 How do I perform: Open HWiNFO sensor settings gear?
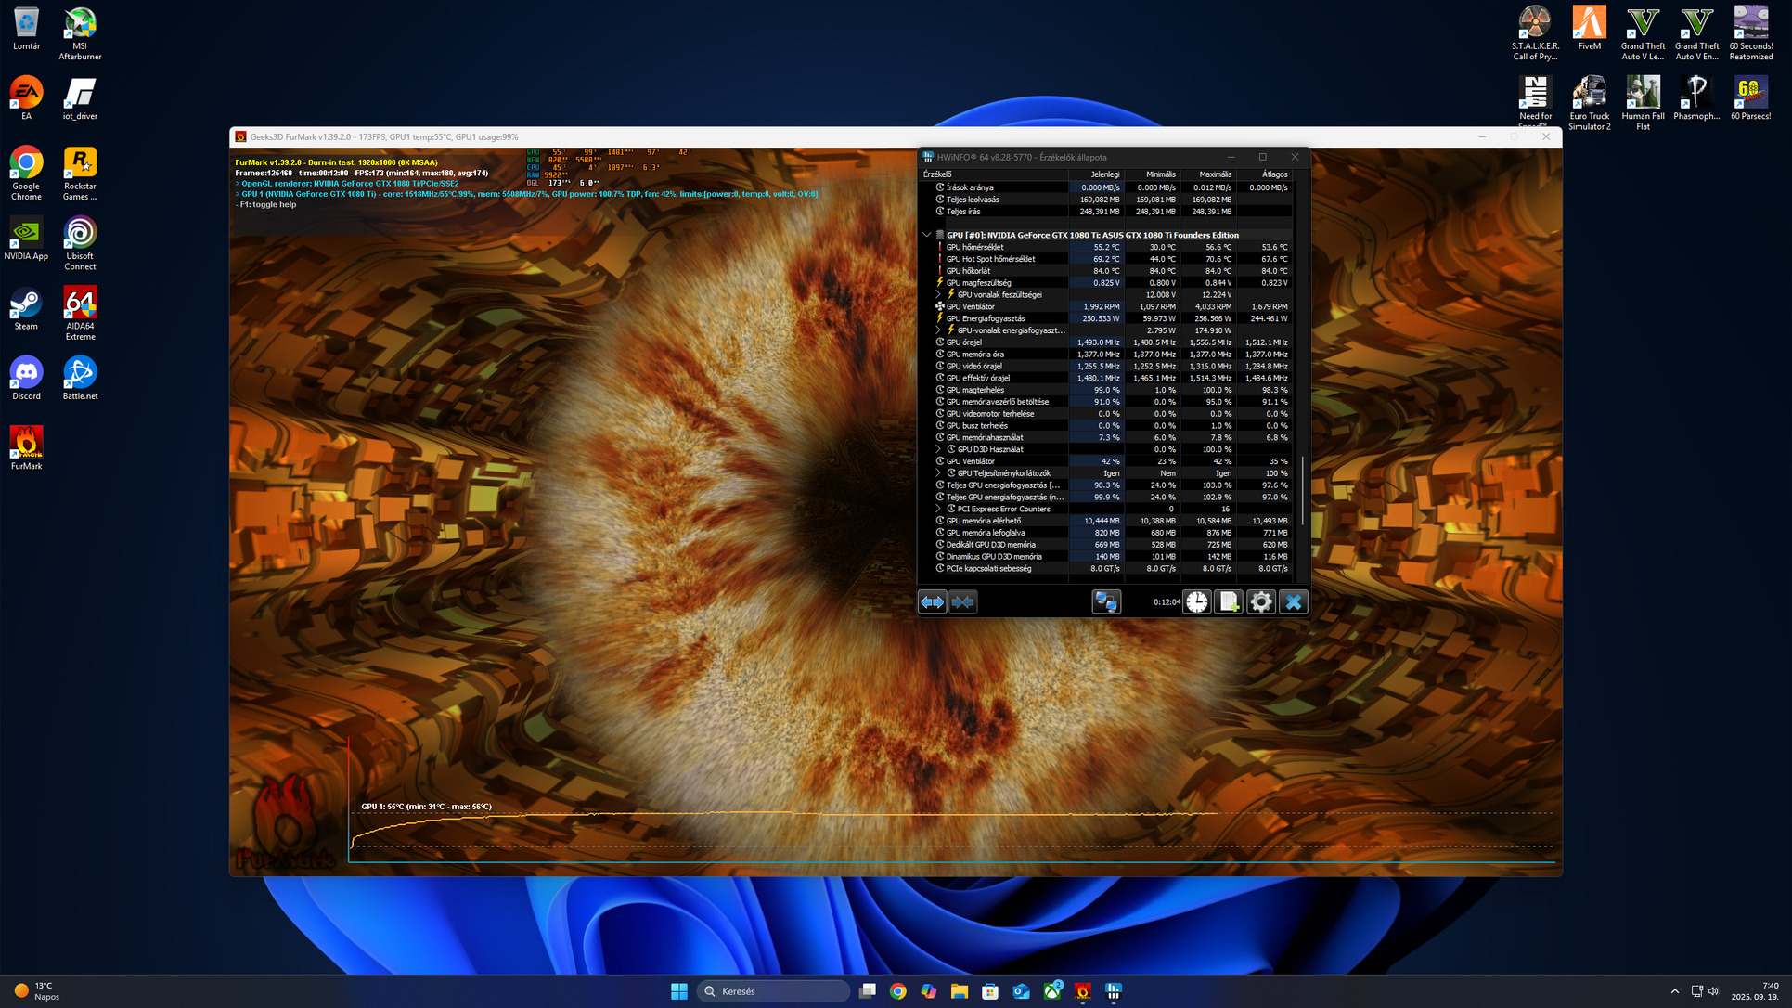coord(1260,602)
